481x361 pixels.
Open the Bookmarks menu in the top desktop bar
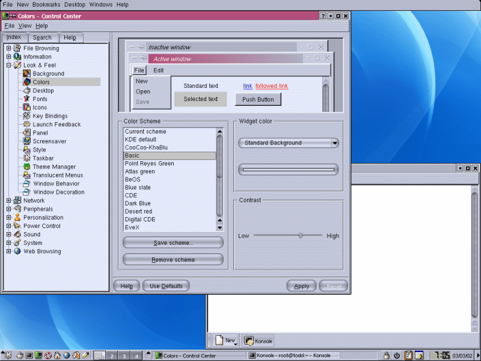46,5
